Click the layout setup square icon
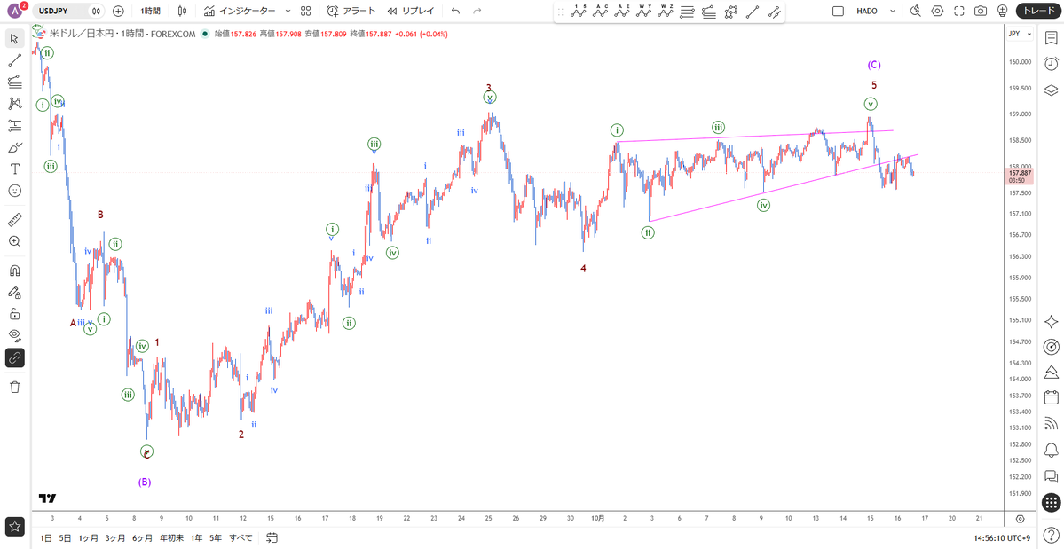The height and width of the screenshot is (549, 1064). (838, 11)
